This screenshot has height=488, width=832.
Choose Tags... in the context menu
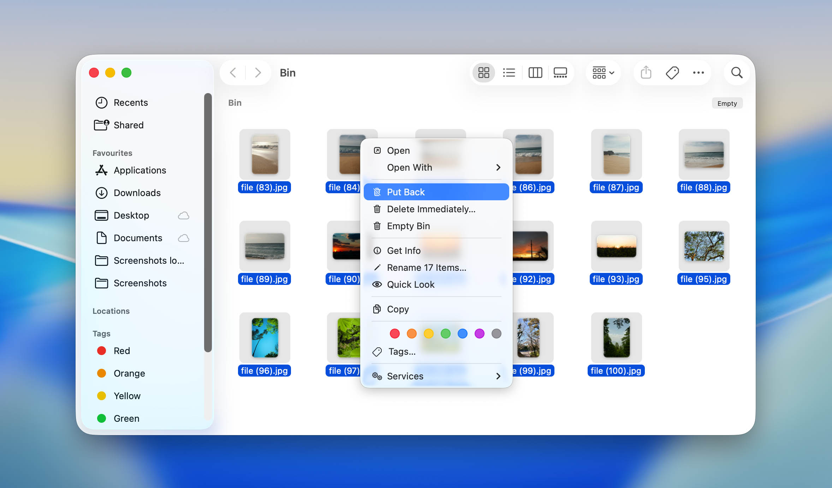436,352
